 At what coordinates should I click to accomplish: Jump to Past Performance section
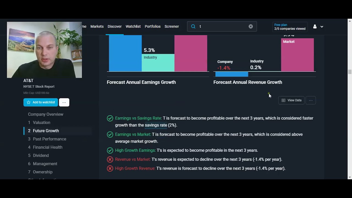click(47, 139)
